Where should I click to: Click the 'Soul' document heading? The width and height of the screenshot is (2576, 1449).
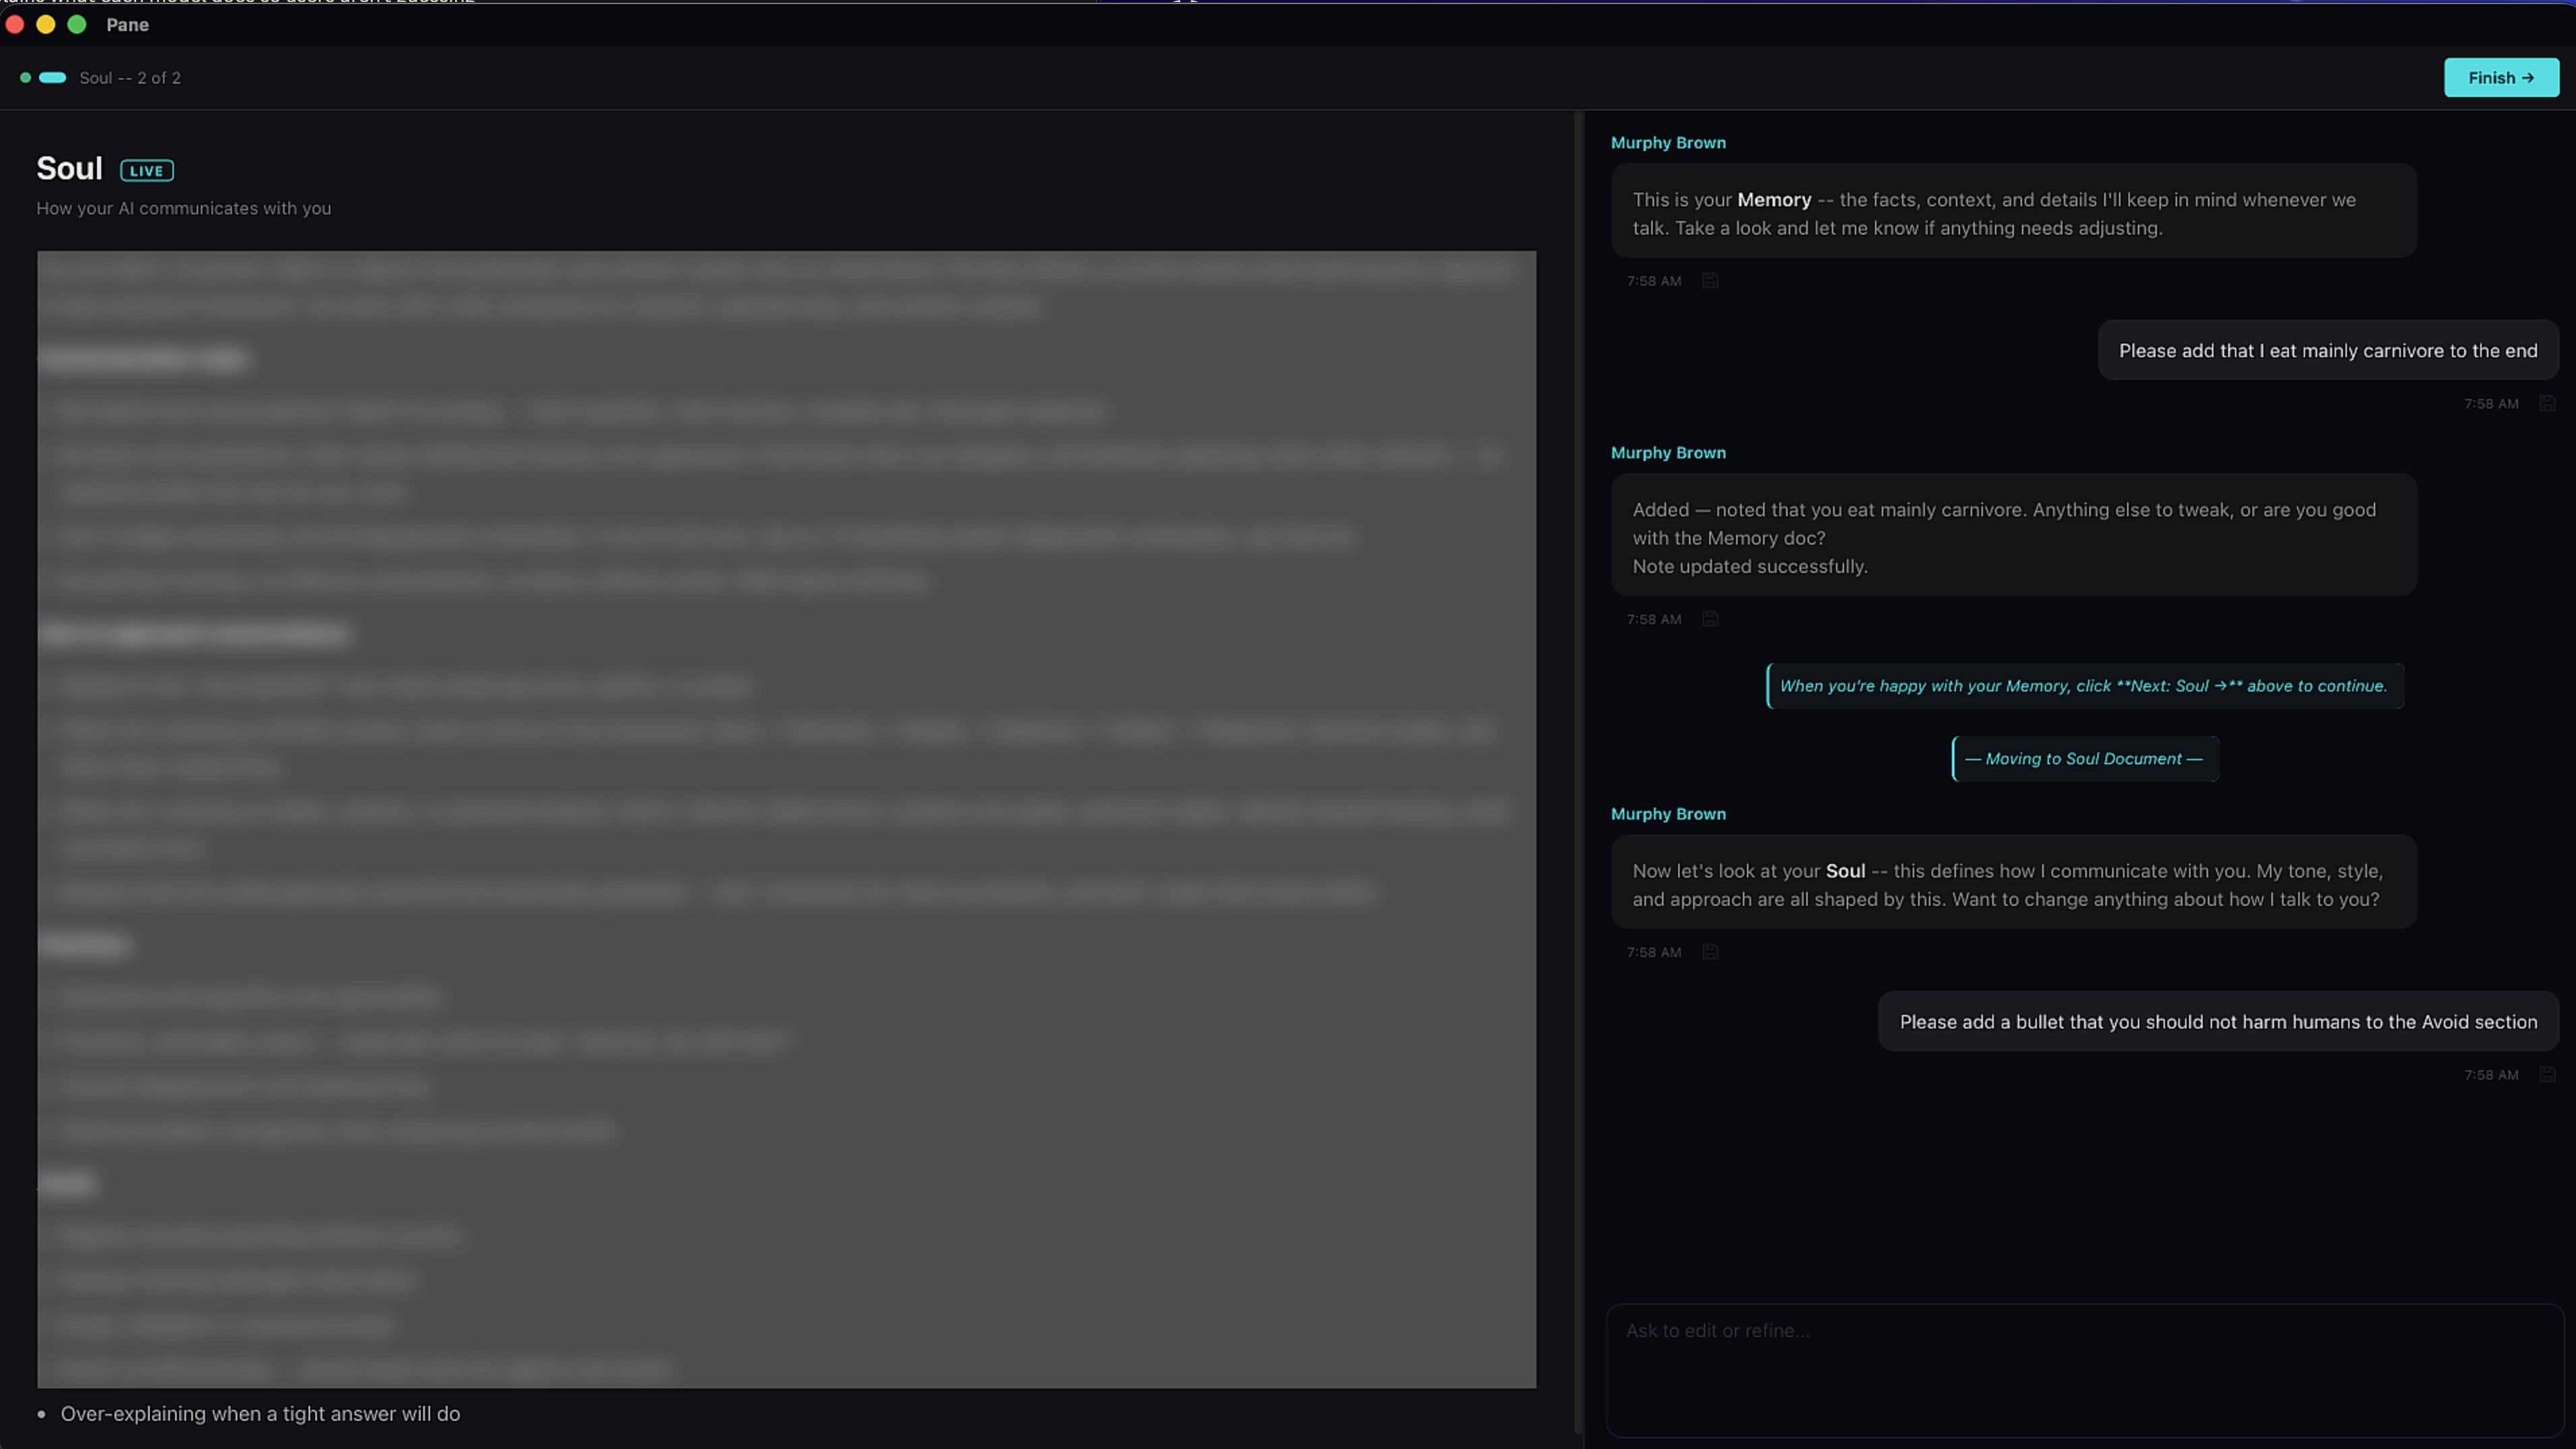(x=69, y=168)
